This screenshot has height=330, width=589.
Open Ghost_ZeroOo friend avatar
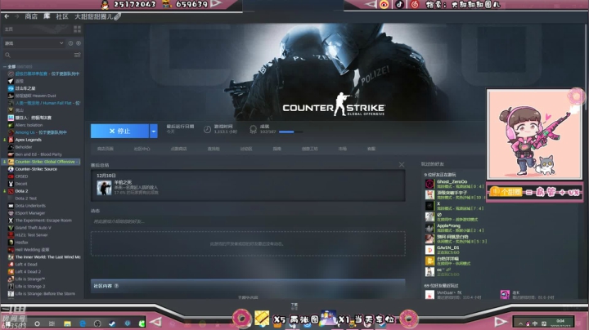[x=429, y=184]
